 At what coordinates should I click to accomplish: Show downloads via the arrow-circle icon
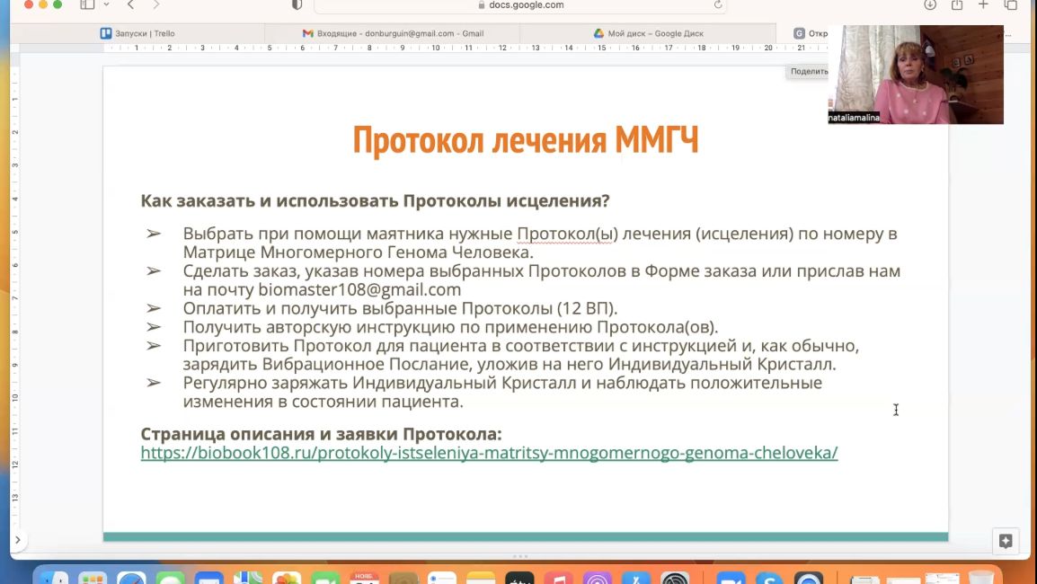[x=930, y=4]
